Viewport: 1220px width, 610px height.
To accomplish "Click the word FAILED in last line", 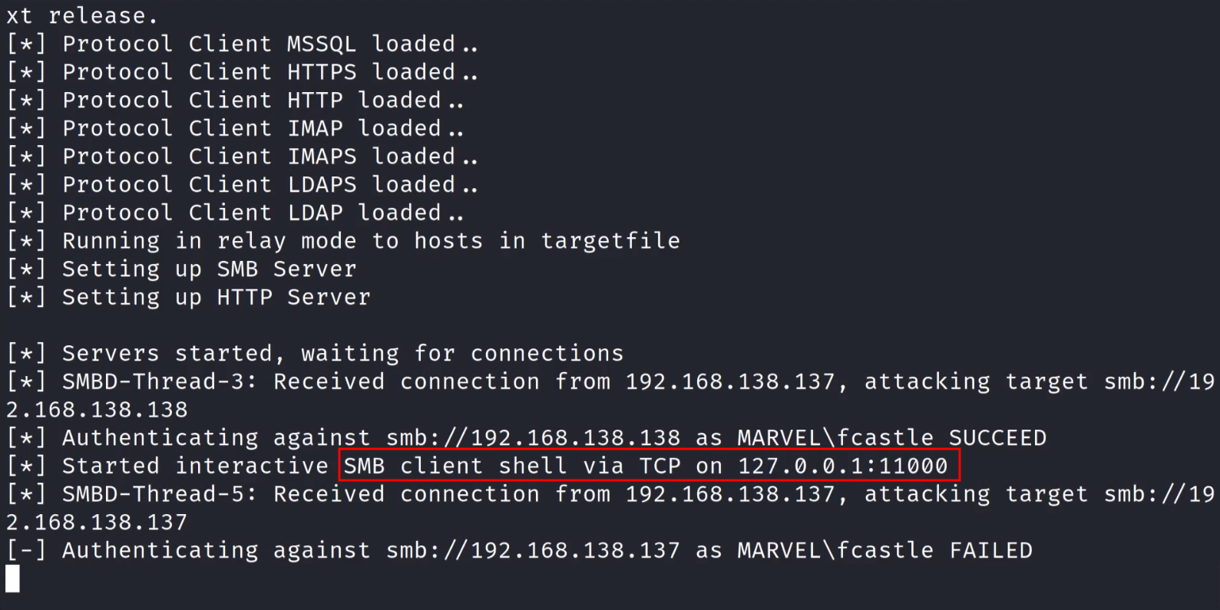I will (990, 550).
